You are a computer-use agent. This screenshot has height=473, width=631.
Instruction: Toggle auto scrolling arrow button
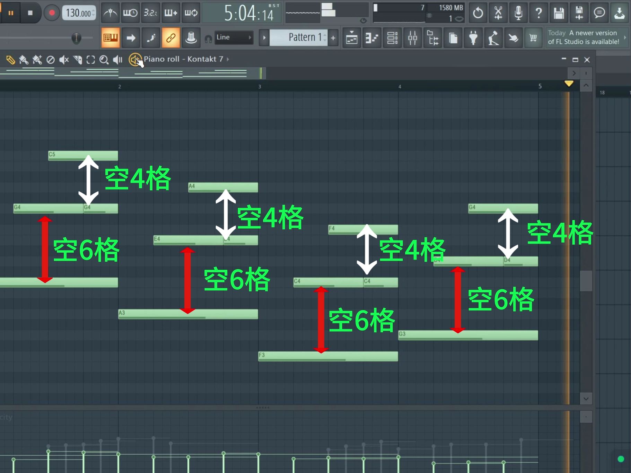click(131, 37)
